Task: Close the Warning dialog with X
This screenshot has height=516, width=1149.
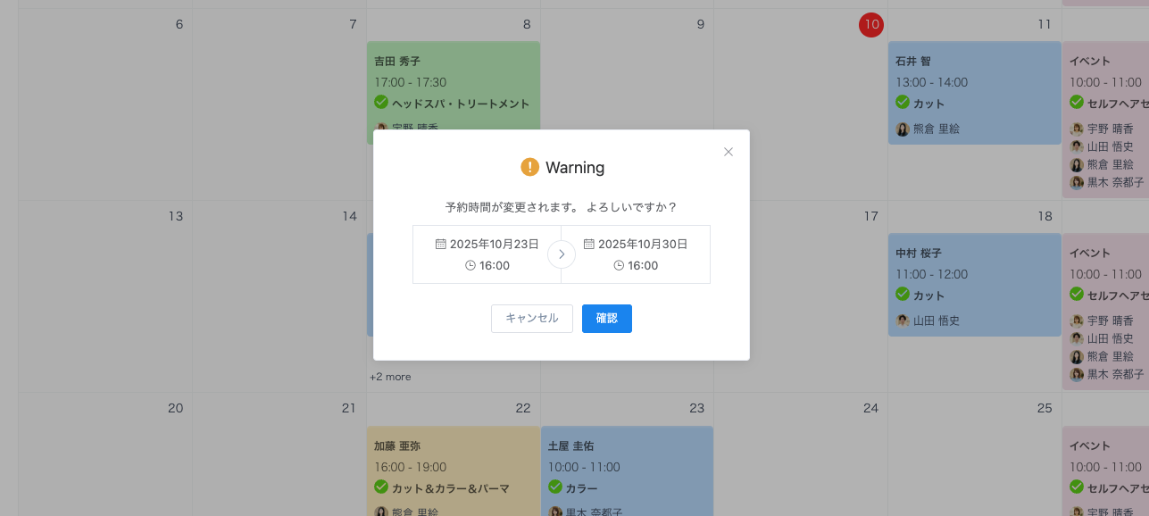Action: click(729, 152)
